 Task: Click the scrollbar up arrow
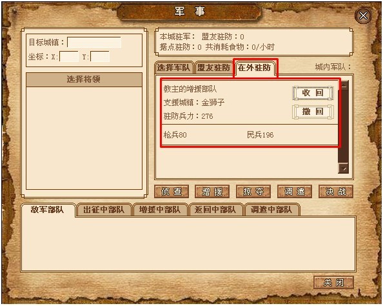[344, 86]
